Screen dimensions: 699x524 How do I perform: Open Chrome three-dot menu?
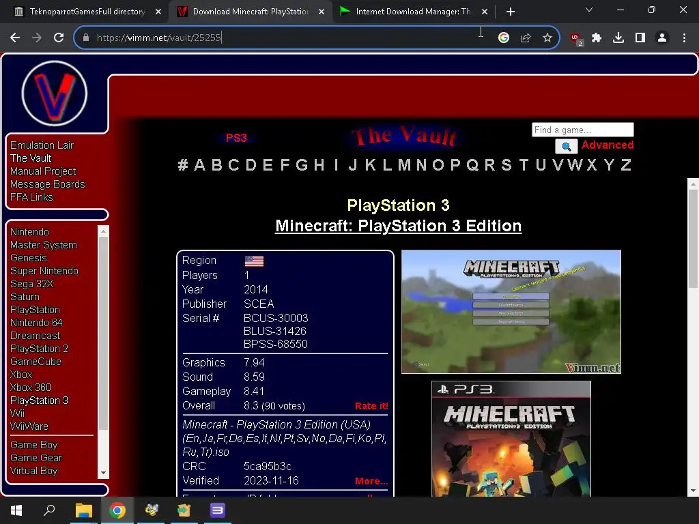click(x=684, y=38)
